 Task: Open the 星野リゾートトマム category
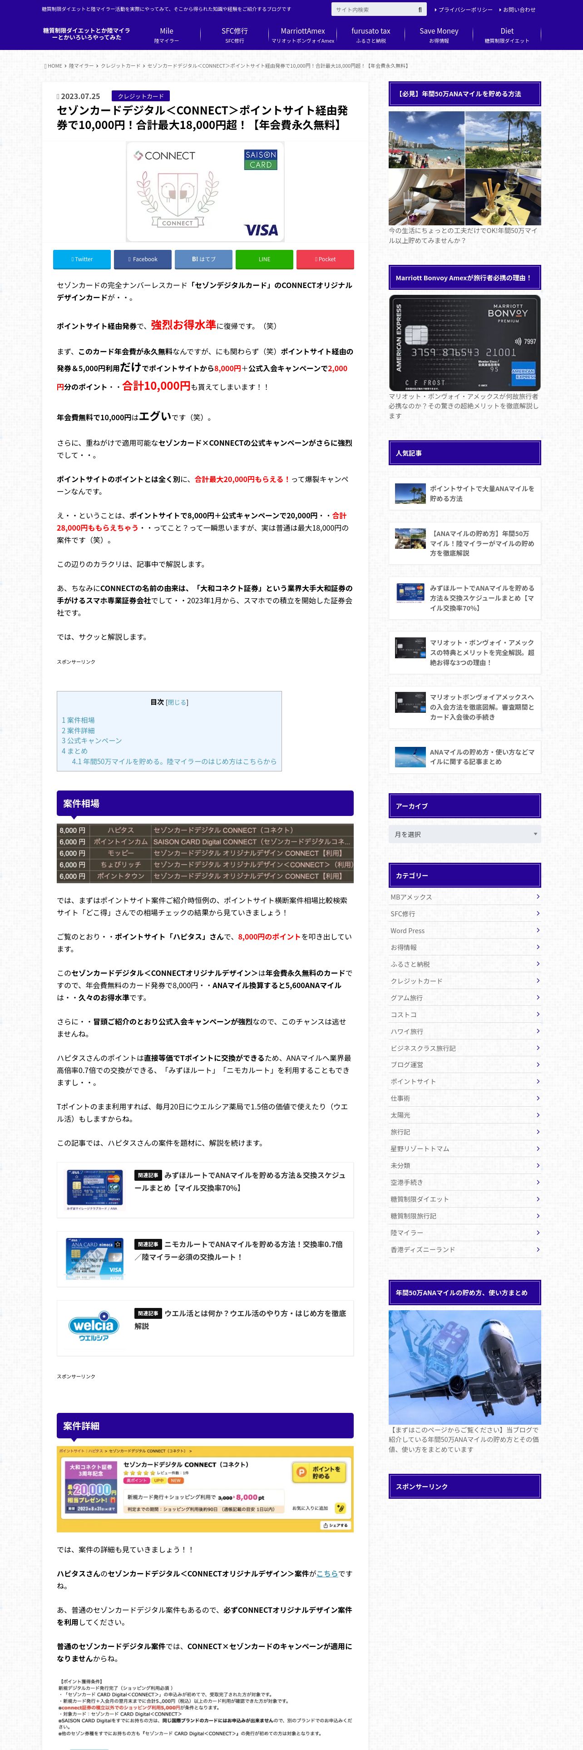(464, 1149)
